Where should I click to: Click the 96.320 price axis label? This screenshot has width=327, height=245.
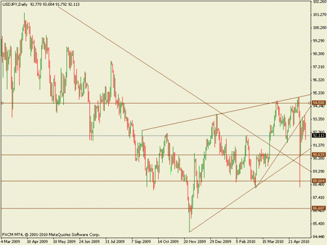(319, 80)
